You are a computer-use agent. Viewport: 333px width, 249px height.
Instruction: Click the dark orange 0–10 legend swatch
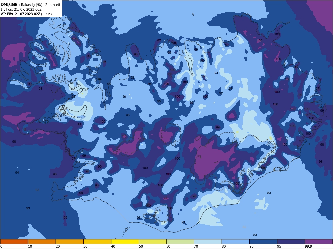14,242
